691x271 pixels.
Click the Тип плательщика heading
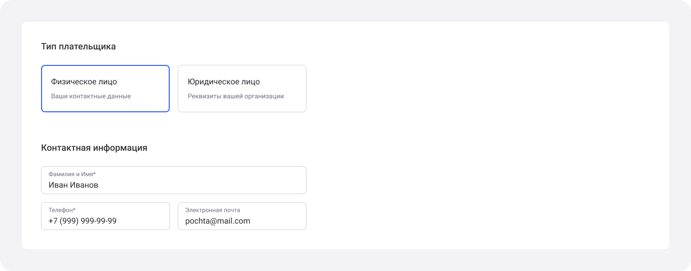point(79,46)
